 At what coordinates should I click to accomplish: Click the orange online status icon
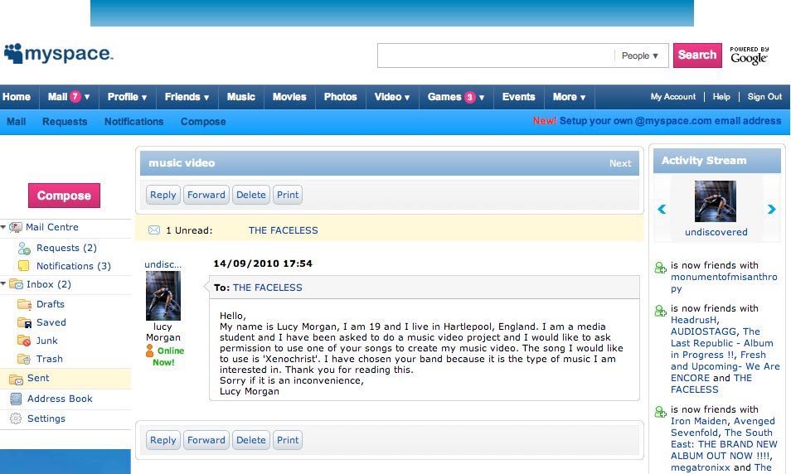point(149,351)
